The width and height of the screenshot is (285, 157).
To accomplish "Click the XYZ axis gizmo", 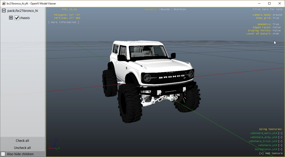I will click(x=54, y=144).
